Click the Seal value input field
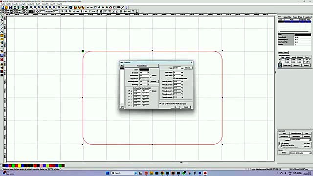 point(177,68)
